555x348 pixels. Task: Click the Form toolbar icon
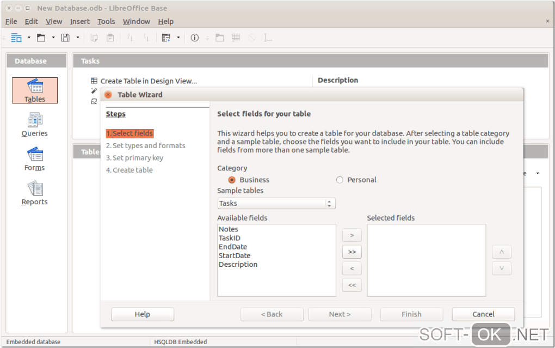(166, 38)
